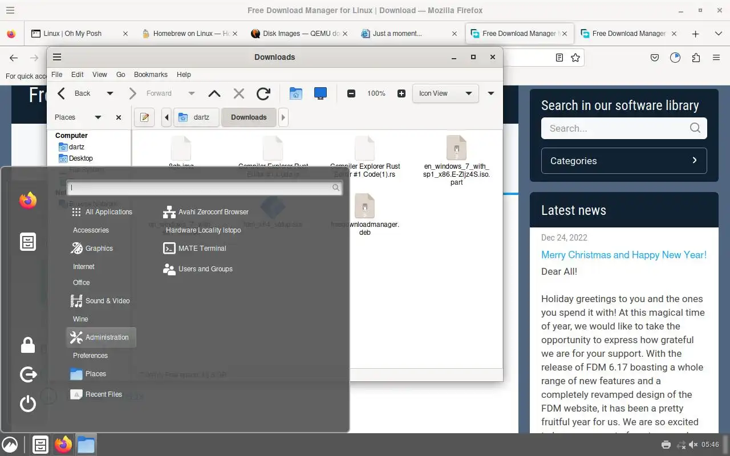
Task: Expand toolbar overflow arrow beside Icon View
Action: 491,93
